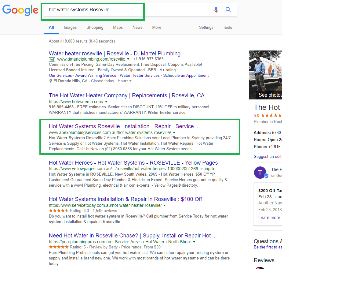Image resolution: width=353 pixels, height=287 pixels.
Task: Open search Tools
Action: pos(227,27)
